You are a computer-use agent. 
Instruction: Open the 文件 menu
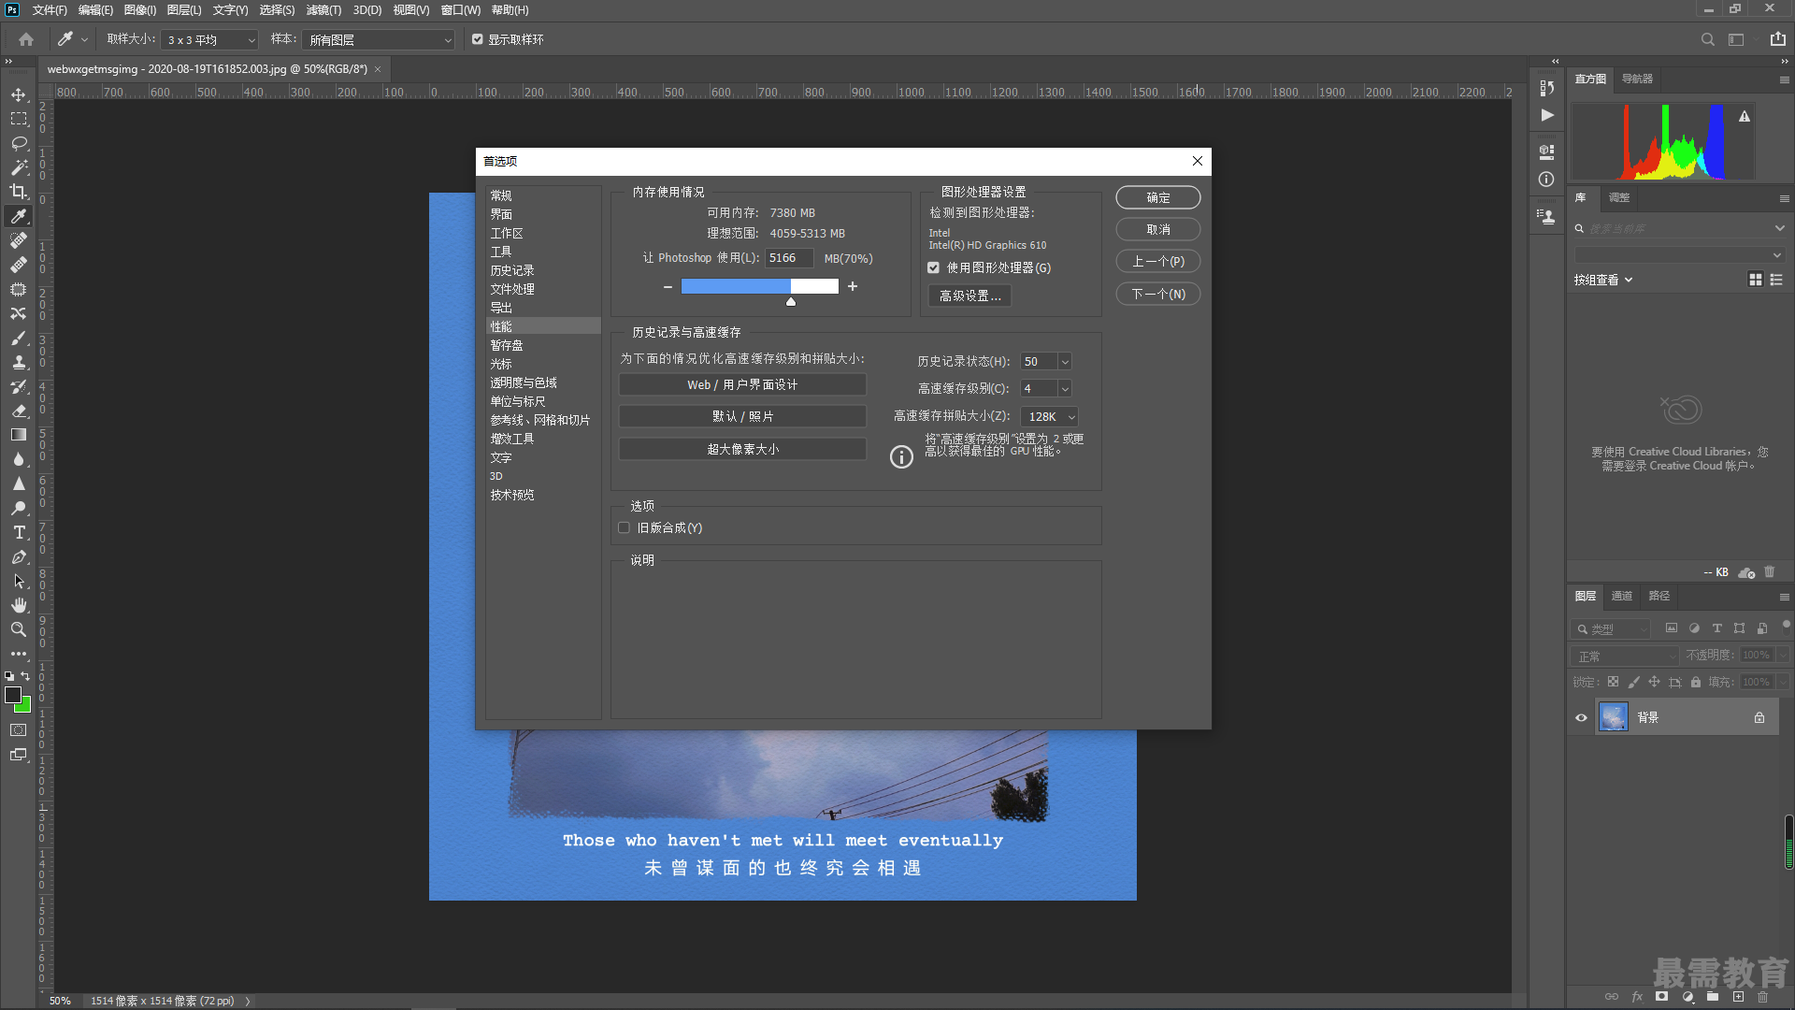[50, 10]
